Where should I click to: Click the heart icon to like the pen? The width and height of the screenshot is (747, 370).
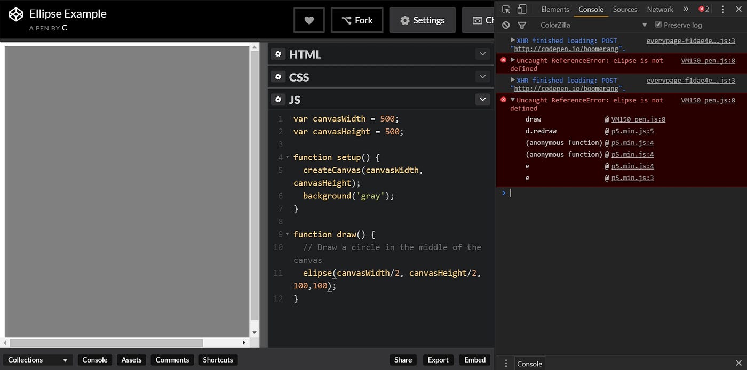309,20
